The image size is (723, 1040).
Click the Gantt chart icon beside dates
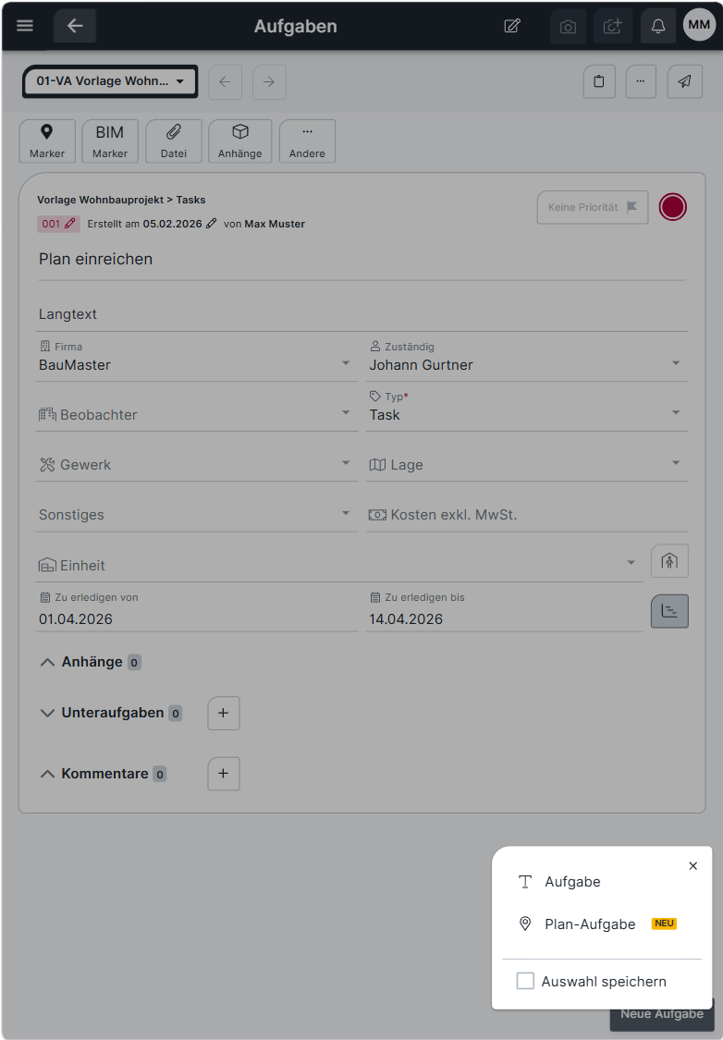click(x=669, y=611)
